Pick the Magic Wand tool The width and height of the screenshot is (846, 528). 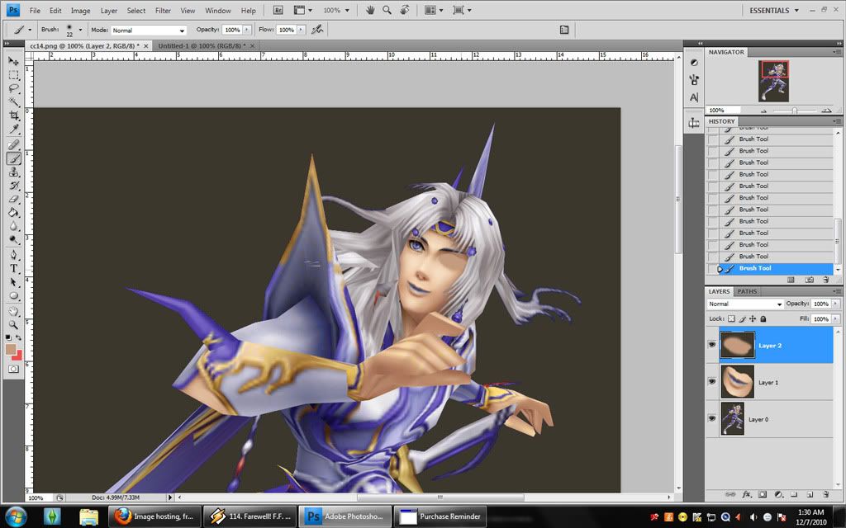click(x=14, y=101)
